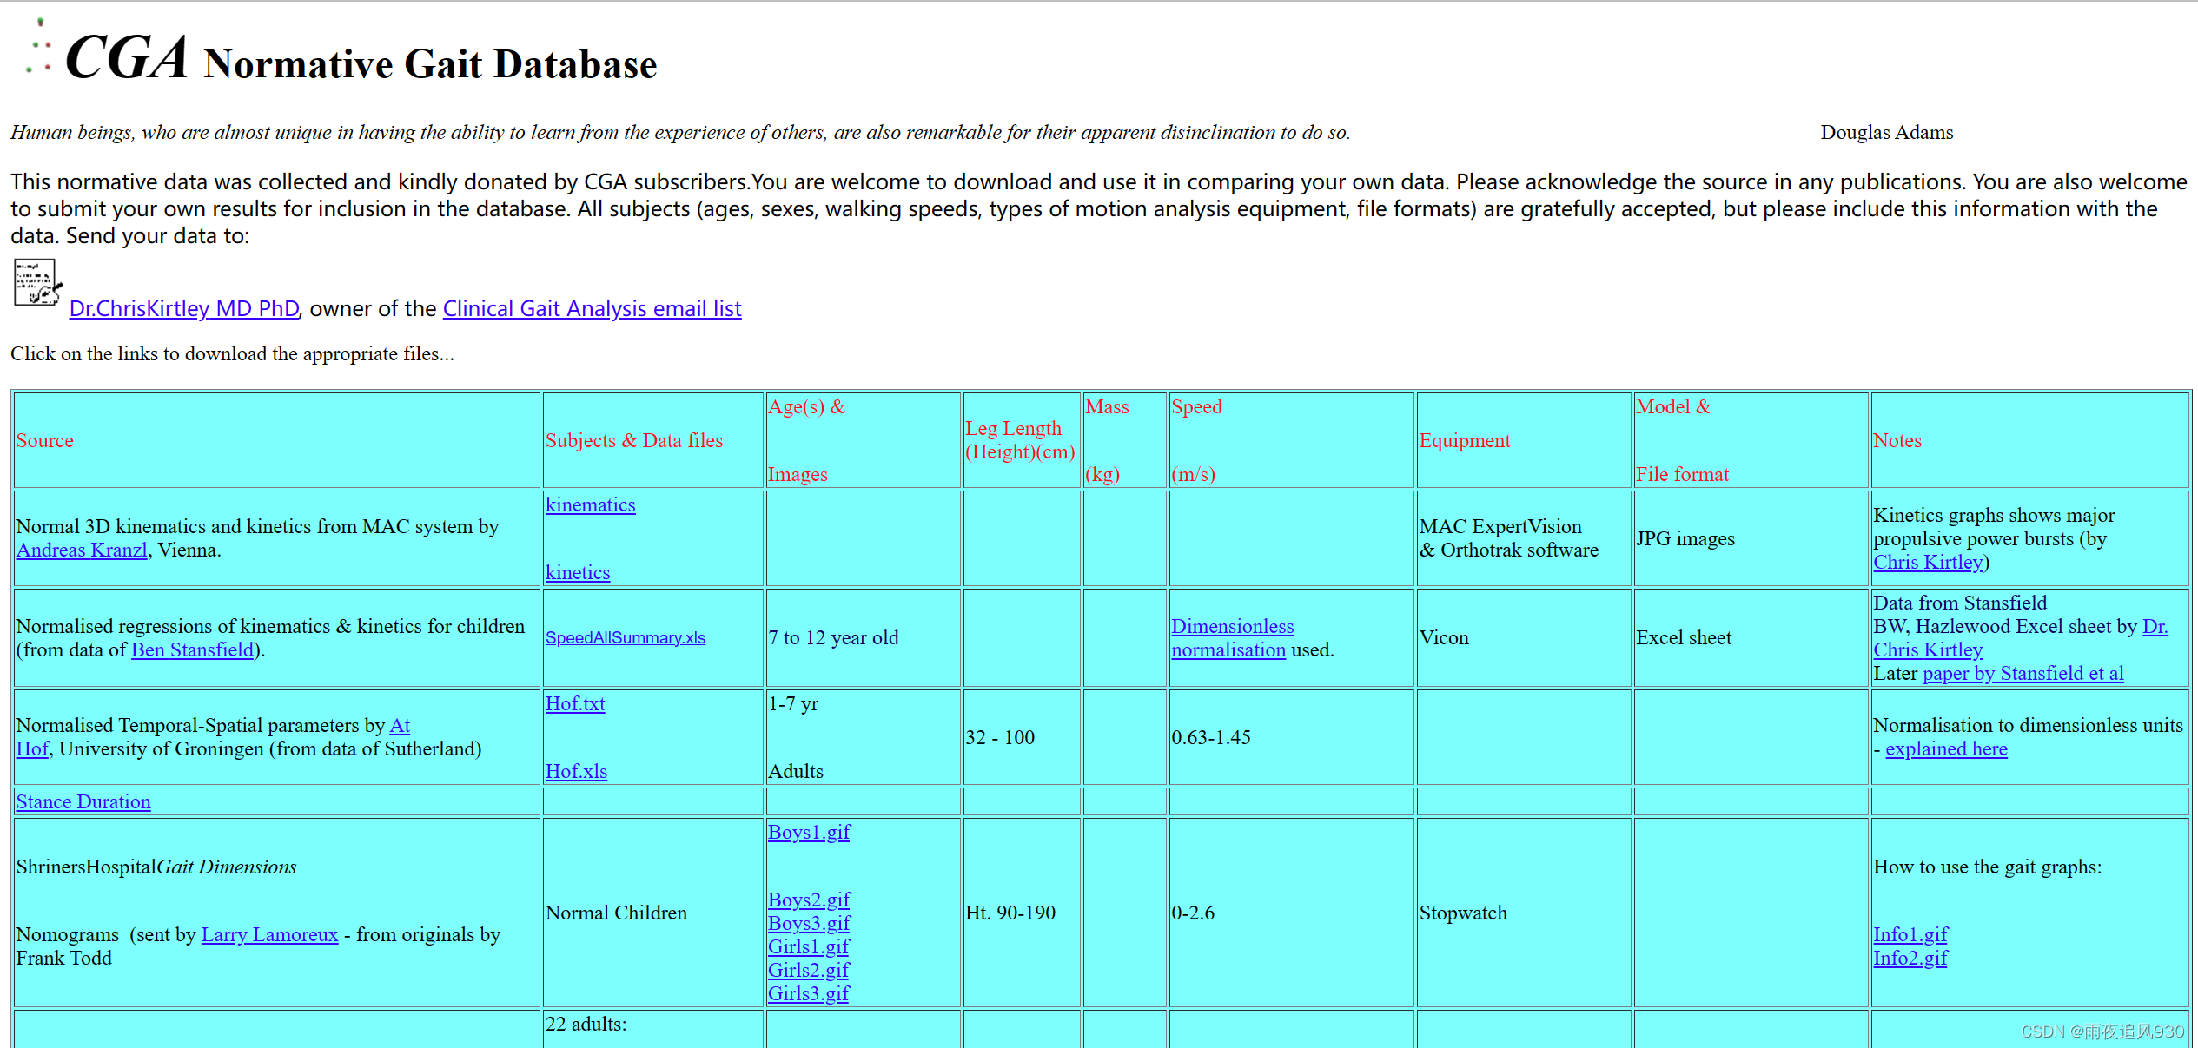
Task: Open the Clinical Gait Analysis email list
Action: (x=593, y=306)
